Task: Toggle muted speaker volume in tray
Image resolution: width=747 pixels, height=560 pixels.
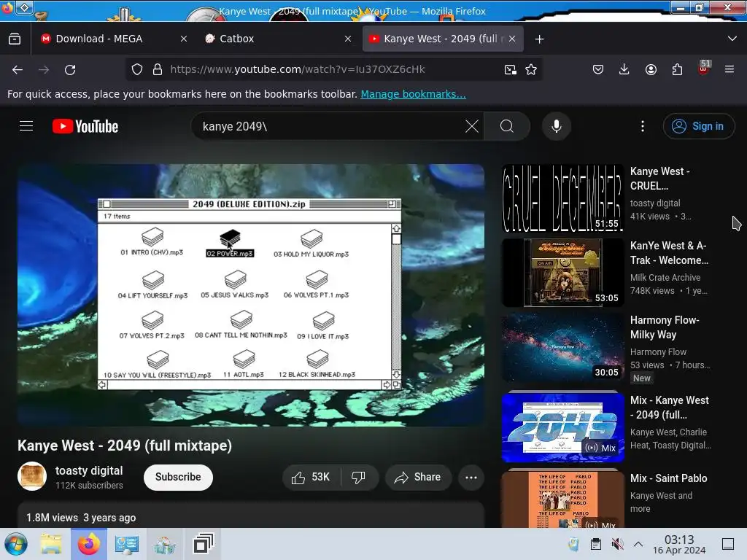Action: click(x=617, y=544)
